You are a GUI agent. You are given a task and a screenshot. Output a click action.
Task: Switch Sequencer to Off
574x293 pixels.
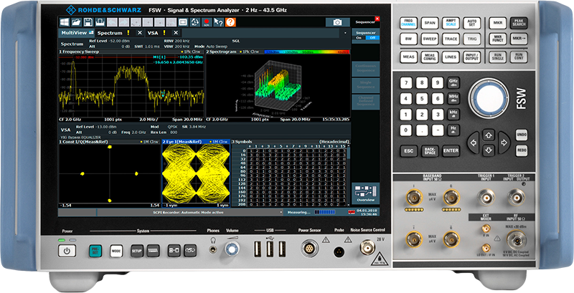pyautogui.click(x=372, y=37)
